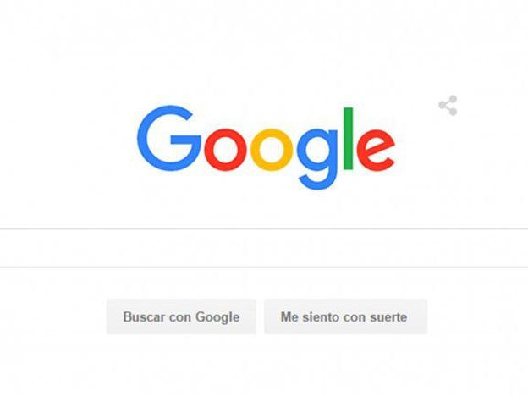Click the share icon beside the logo
Screen dimensions: 528x396
coord(448,106)
